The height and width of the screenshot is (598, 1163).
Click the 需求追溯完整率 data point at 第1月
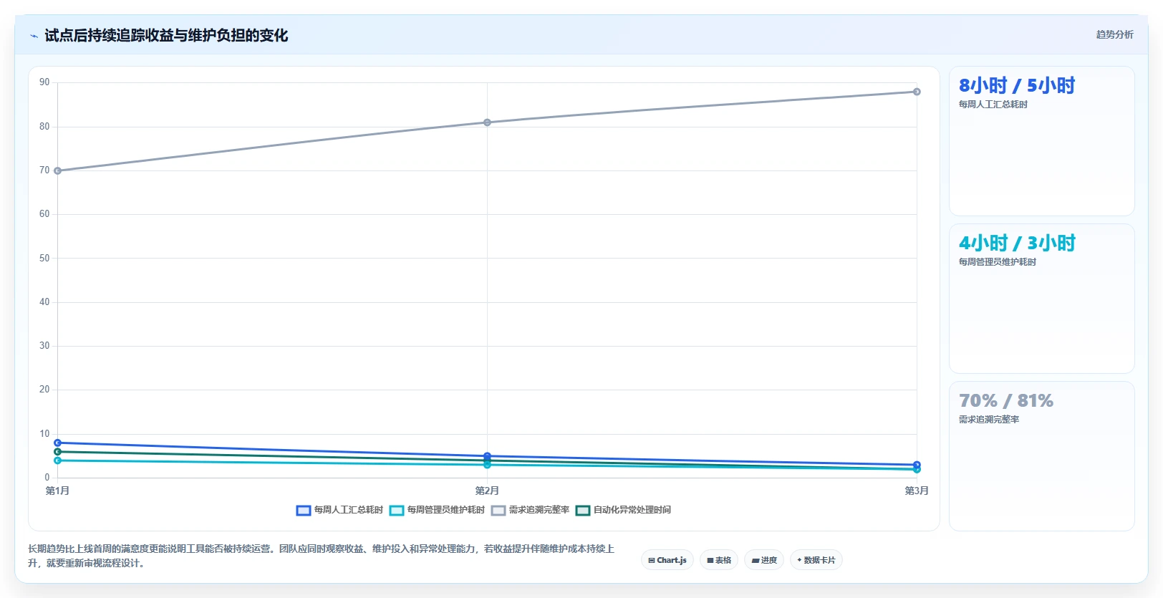(57, 170)
